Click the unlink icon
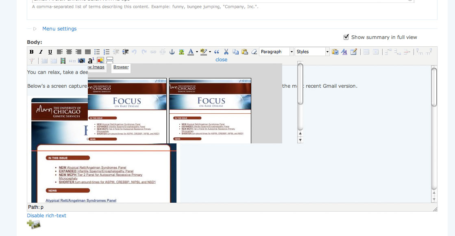The width and height of the screenshot is (455, 236). (x=162, y=52)
